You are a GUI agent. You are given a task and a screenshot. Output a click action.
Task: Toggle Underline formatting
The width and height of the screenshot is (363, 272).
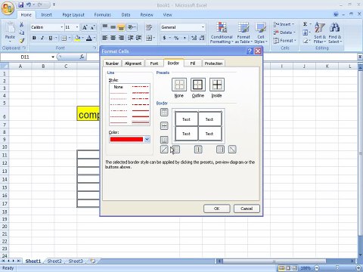(50, 38)
